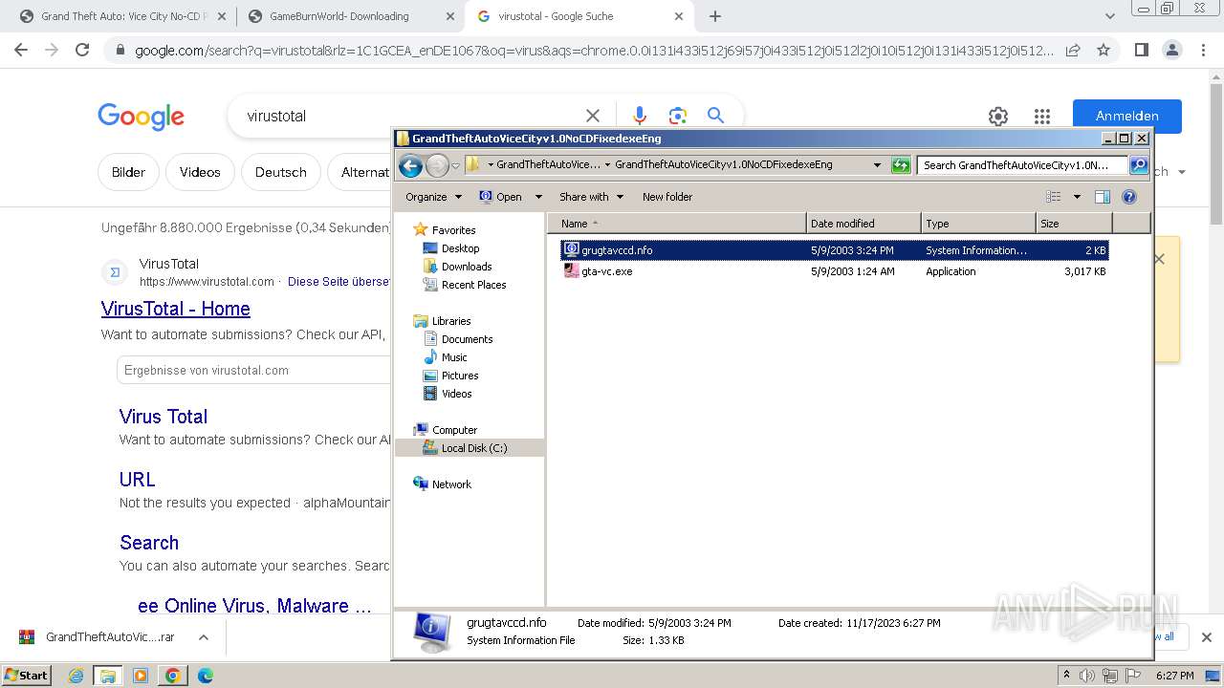Open Chrome profile avatar
The image size is (1224, 688).
(x=1172, y=50)
